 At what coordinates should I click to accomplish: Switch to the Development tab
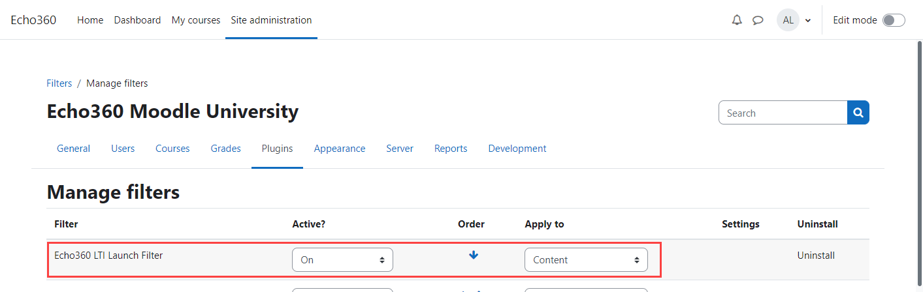coord(517,149)
